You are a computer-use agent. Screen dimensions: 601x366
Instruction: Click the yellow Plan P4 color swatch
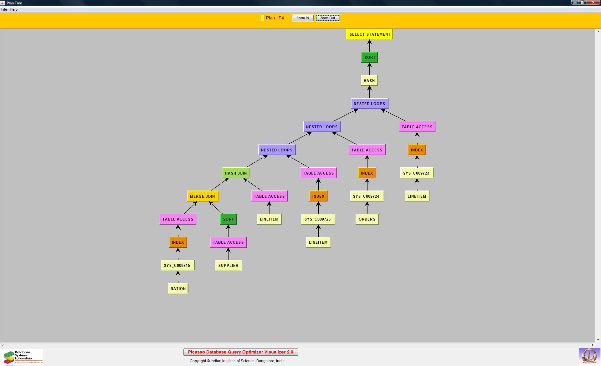click(x=262, y=18)
